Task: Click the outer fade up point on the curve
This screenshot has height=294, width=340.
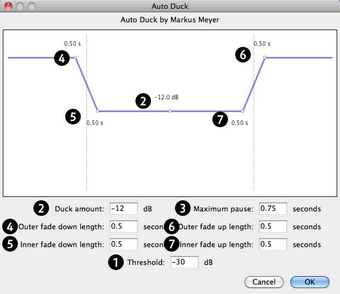Action: click(265, 57)
